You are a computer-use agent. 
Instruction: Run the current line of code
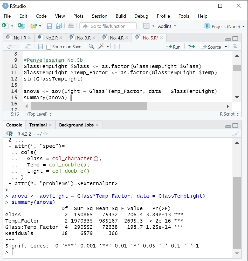click(x=173, y=47)
